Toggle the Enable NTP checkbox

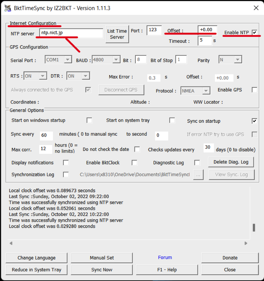click(x=254, y=32)
